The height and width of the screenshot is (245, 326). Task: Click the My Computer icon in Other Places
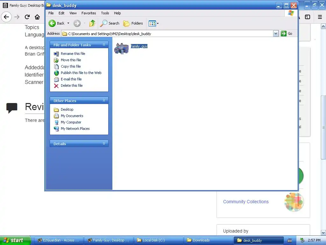[x=56, y=122]
